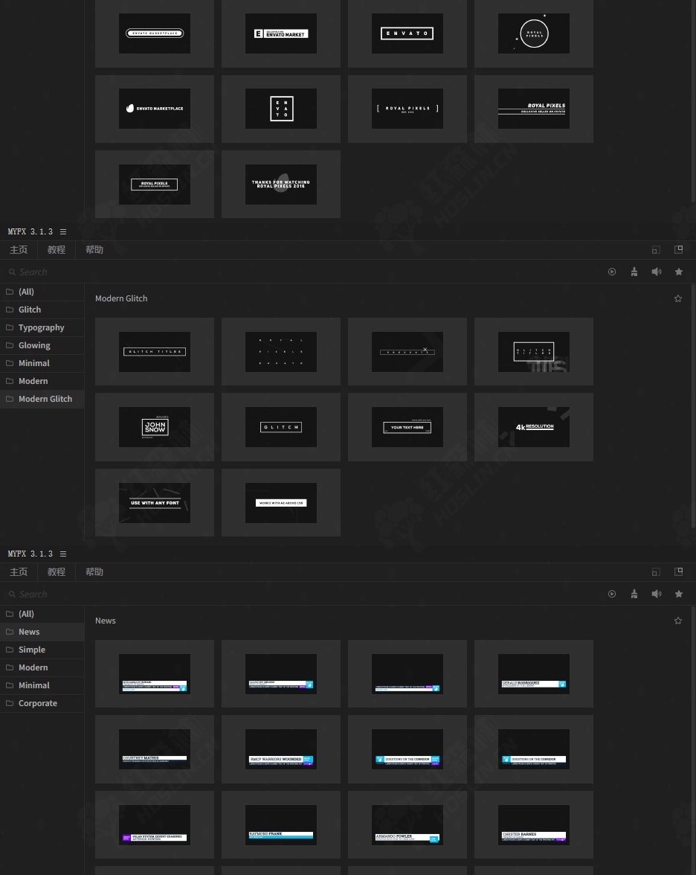696x875 pixels.
Task: Mute preview sound in the News panel
Action: pos(657,594)
